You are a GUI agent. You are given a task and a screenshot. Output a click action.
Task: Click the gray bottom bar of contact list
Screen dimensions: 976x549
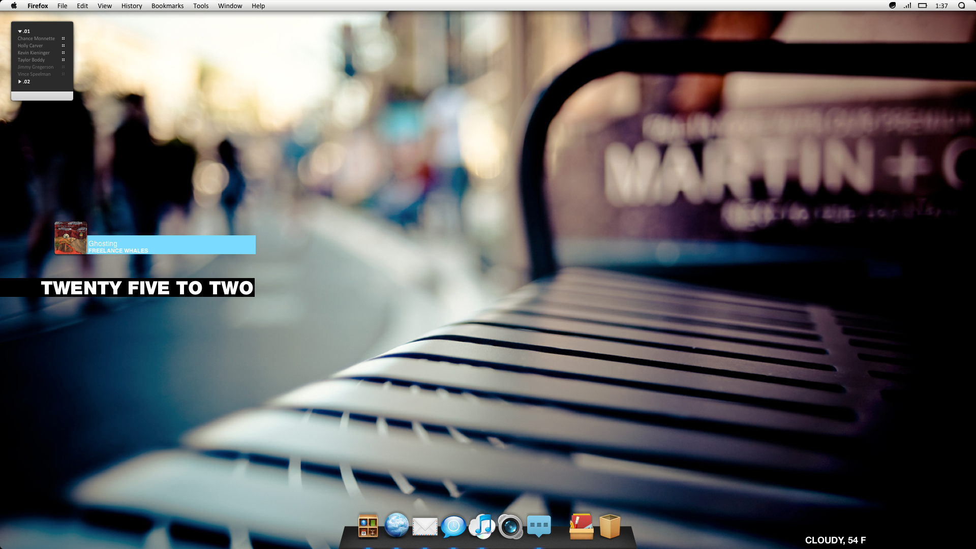[42, 96]
